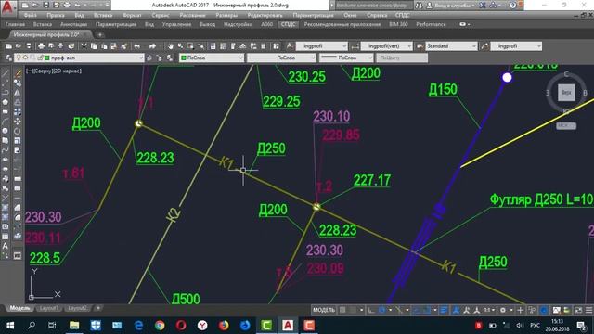
Task: Toggle polar tracking in status bar
Action: [x=381, y=310]
